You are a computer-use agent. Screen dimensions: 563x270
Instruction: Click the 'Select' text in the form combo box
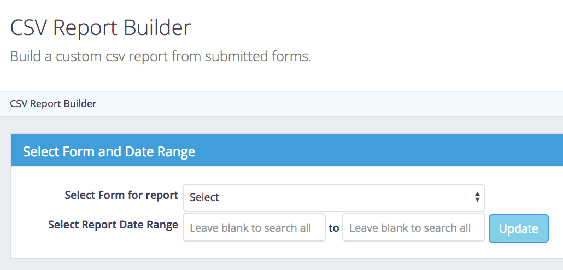click(x=204, y=197)
